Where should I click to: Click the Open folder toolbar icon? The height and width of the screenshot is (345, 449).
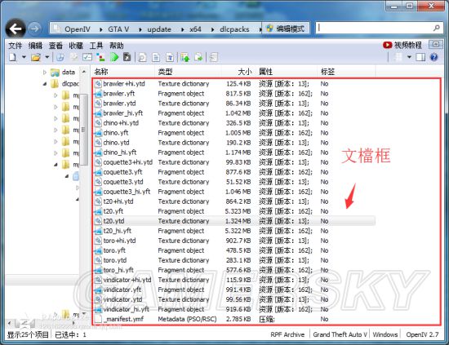(36, 57)
